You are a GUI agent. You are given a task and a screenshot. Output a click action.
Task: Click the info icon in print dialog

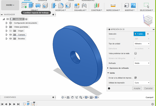109,88
